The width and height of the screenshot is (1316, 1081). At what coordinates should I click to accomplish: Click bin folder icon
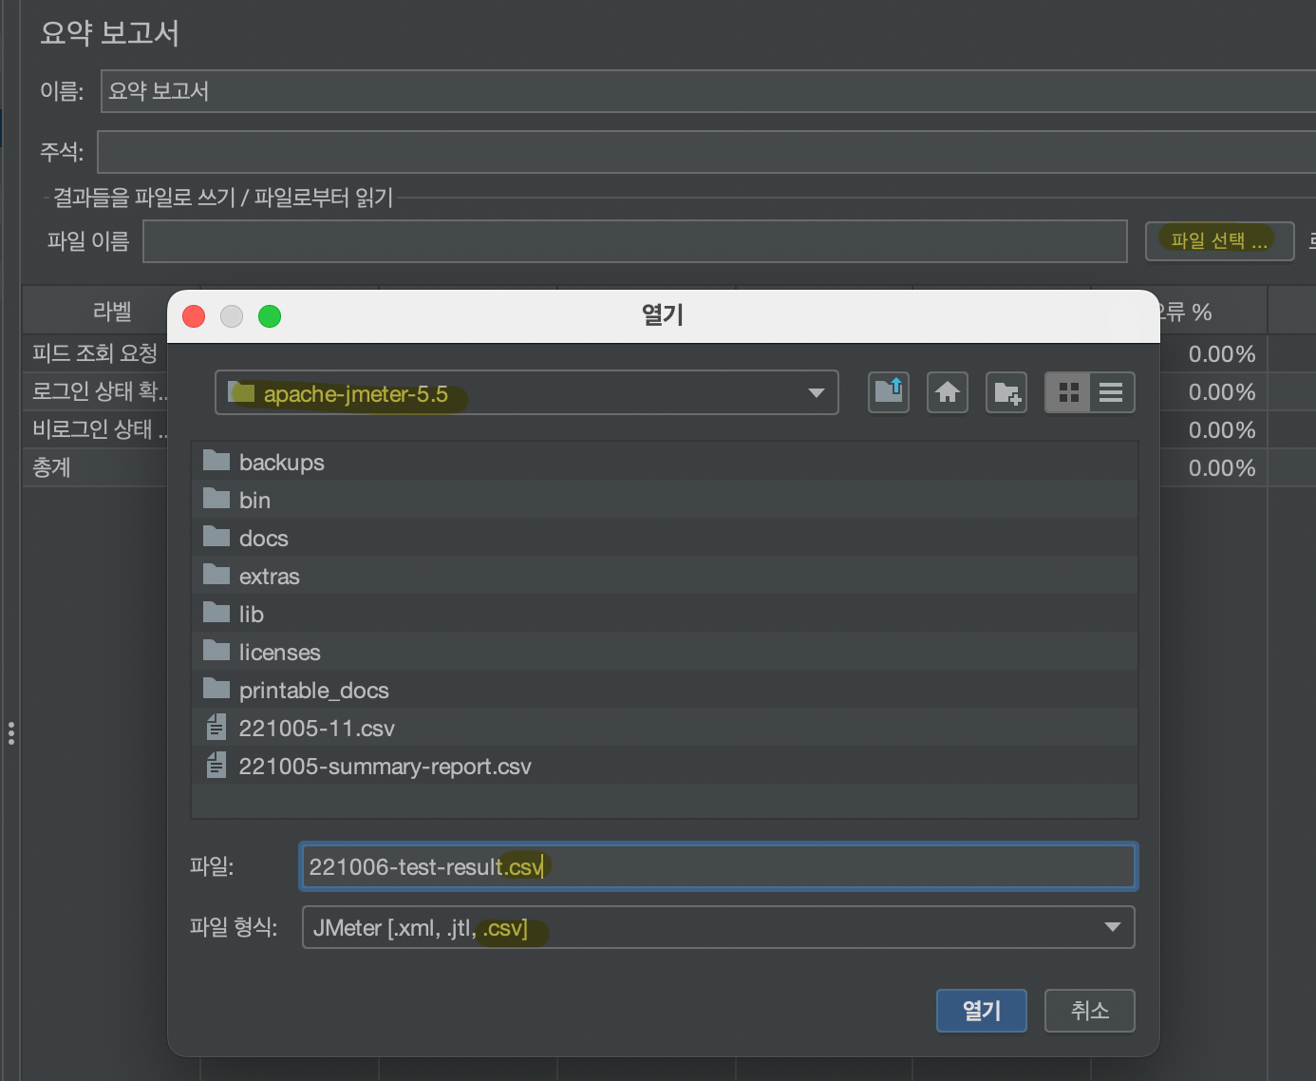(216, 499)
